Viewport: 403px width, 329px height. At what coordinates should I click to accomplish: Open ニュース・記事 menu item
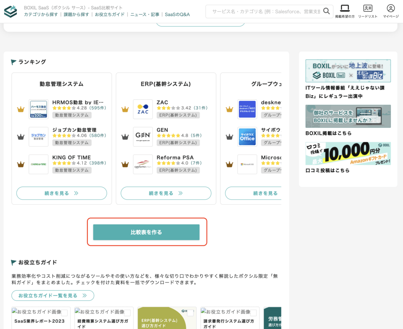tap(145, 15)
